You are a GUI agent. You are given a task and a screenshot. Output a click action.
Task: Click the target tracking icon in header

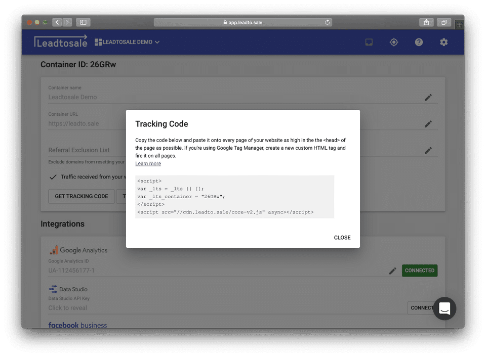394,42
